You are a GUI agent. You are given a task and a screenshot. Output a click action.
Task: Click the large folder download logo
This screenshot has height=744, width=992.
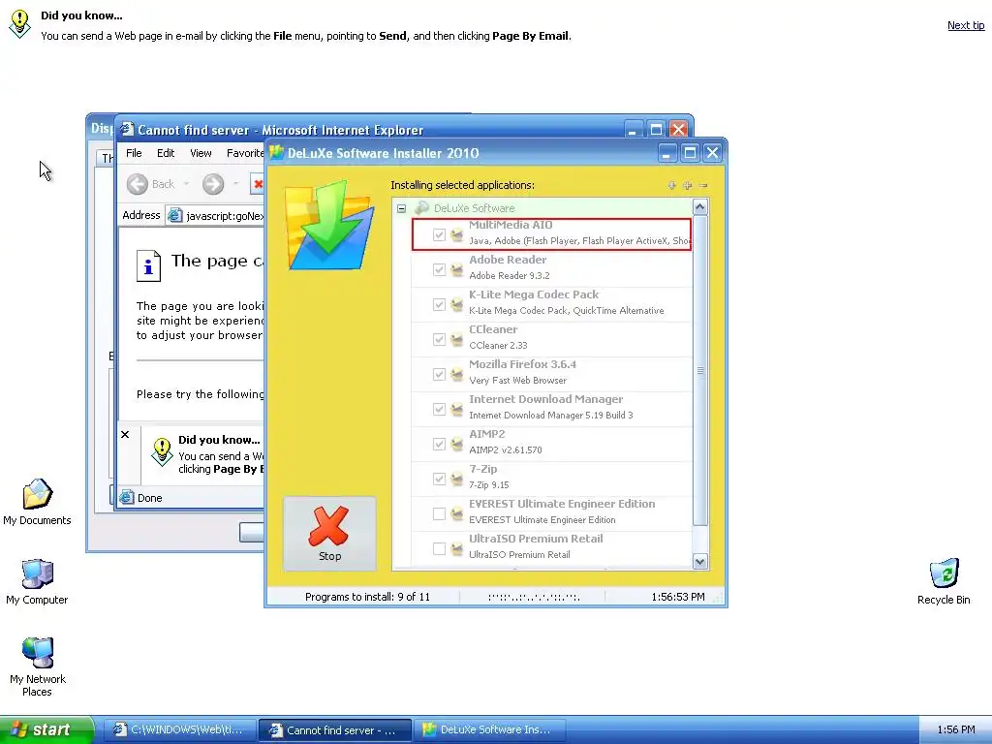tap(329, 225)
